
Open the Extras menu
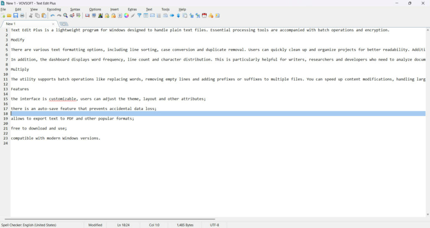pos(132,9)
